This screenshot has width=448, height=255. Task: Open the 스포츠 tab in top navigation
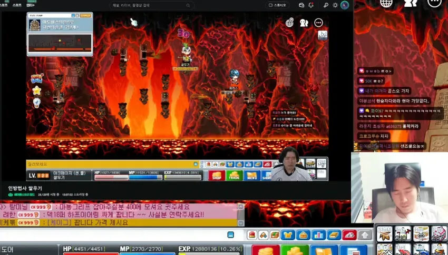pyautogui.click(x=17, y=5)
